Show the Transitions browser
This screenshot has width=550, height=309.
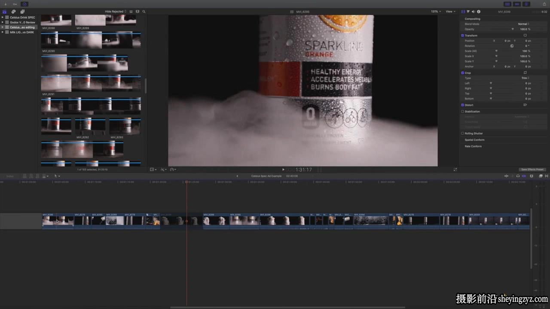coord(547,176)
